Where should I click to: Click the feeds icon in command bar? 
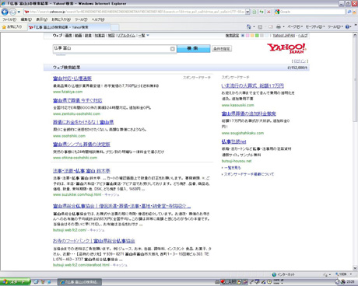pos(260,27)
